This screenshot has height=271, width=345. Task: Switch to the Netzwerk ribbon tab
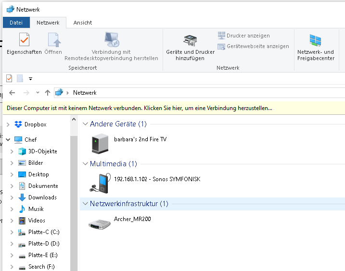tap(48, 23)
